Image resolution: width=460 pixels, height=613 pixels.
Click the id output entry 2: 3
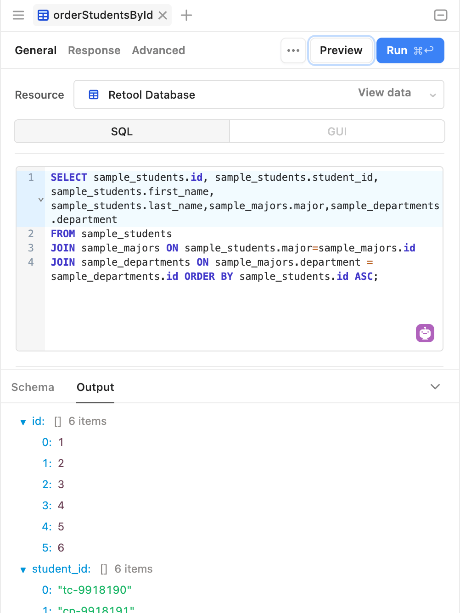[x=53, y=485]
